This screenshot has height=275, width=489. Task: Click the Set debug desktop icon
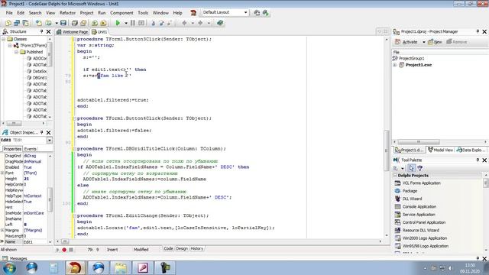click(265, 13)
